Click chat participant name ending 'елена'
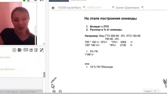The height and width of the screenshot is (94, 167). [5, 57]
